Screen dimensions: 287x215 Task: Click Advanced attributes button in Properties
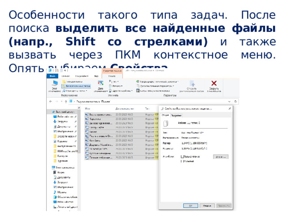click(221, 157)
